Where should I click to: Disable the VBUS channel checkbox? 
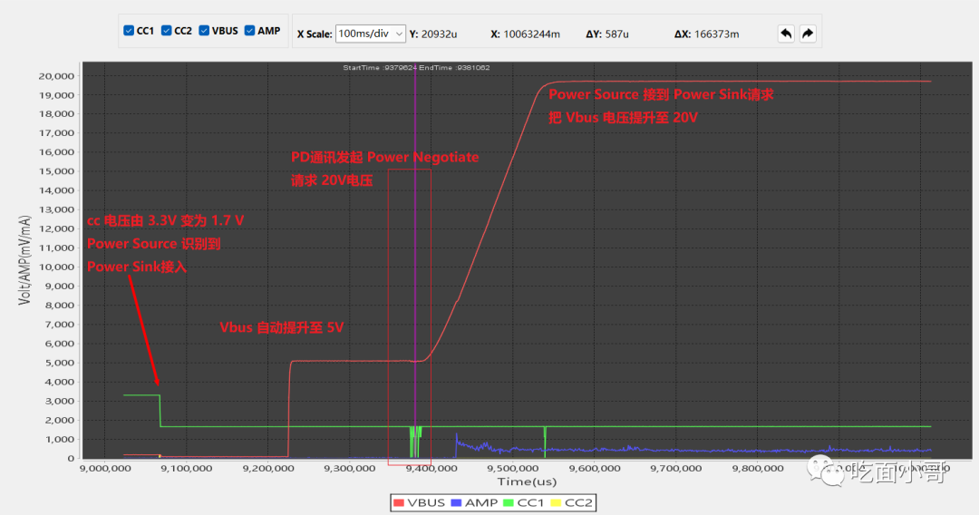[204, 31]
